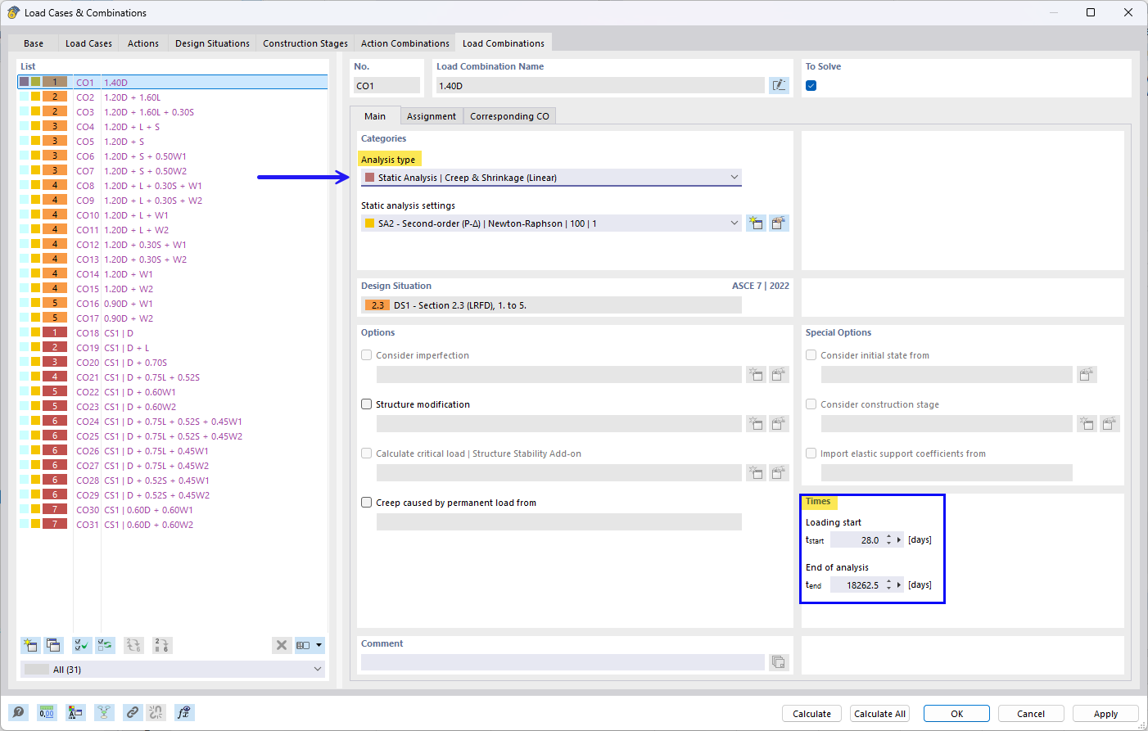Click the Load Combination Name field

point(600,85)
